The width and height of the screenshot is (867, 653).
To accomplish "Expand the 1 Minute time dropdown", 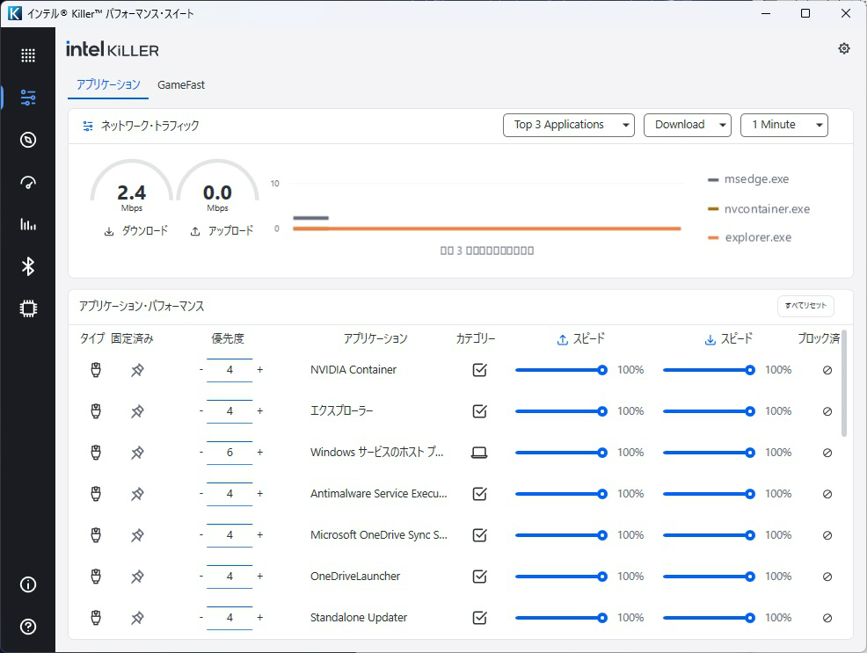I will tap(784, 125).
